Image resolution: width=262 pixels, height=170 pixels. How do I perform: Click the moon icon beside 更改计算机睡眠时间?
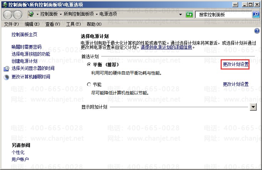pos(6,77)
